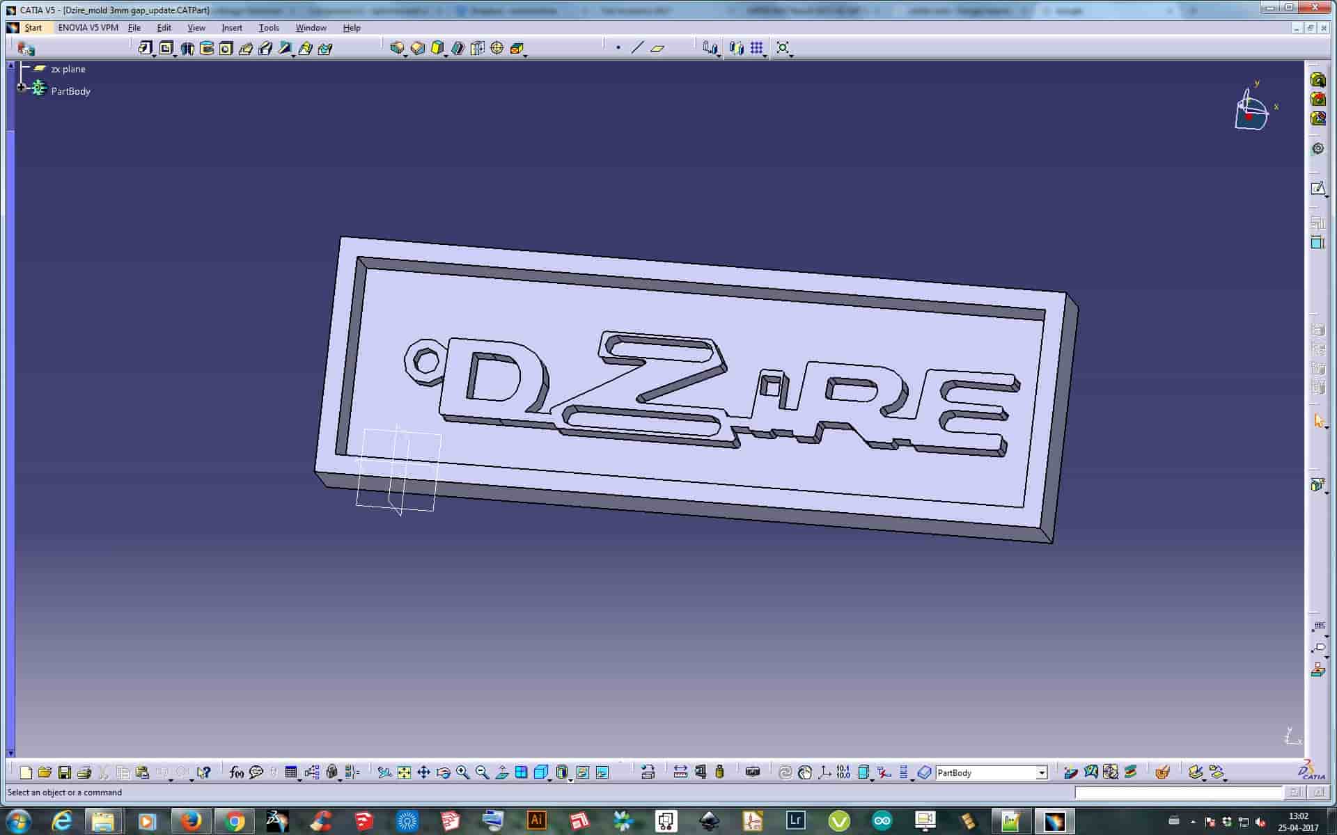Image resolution: width=1337 pixels, height=835 pixels.
Task: Select the Pad tool in the top toolbar
Action: (x=145, y=48)
